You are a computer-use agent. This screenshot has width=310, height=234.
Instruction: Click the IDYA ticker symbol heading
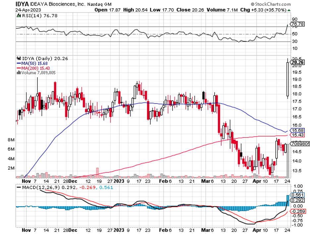pyautogui.click(x=9, y=4)
